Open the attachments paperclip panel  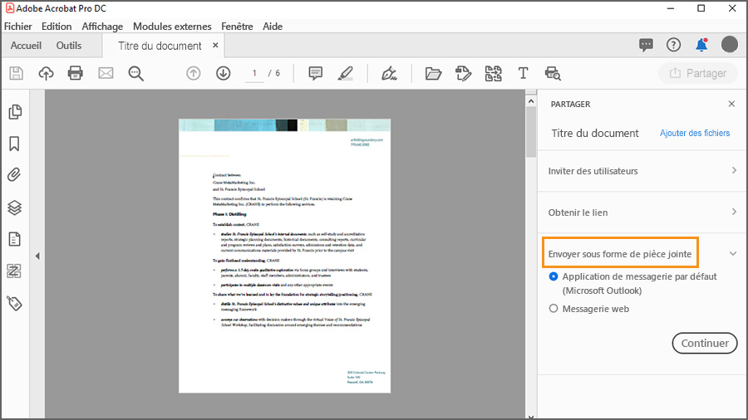pos(15,175)
